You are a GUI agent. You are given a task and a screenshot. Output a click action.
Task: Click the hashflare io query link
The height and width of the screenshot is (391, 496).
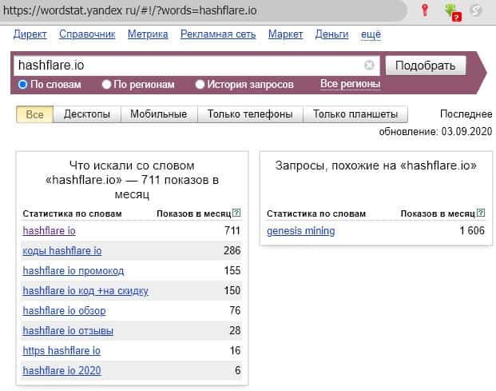[49, 231]
